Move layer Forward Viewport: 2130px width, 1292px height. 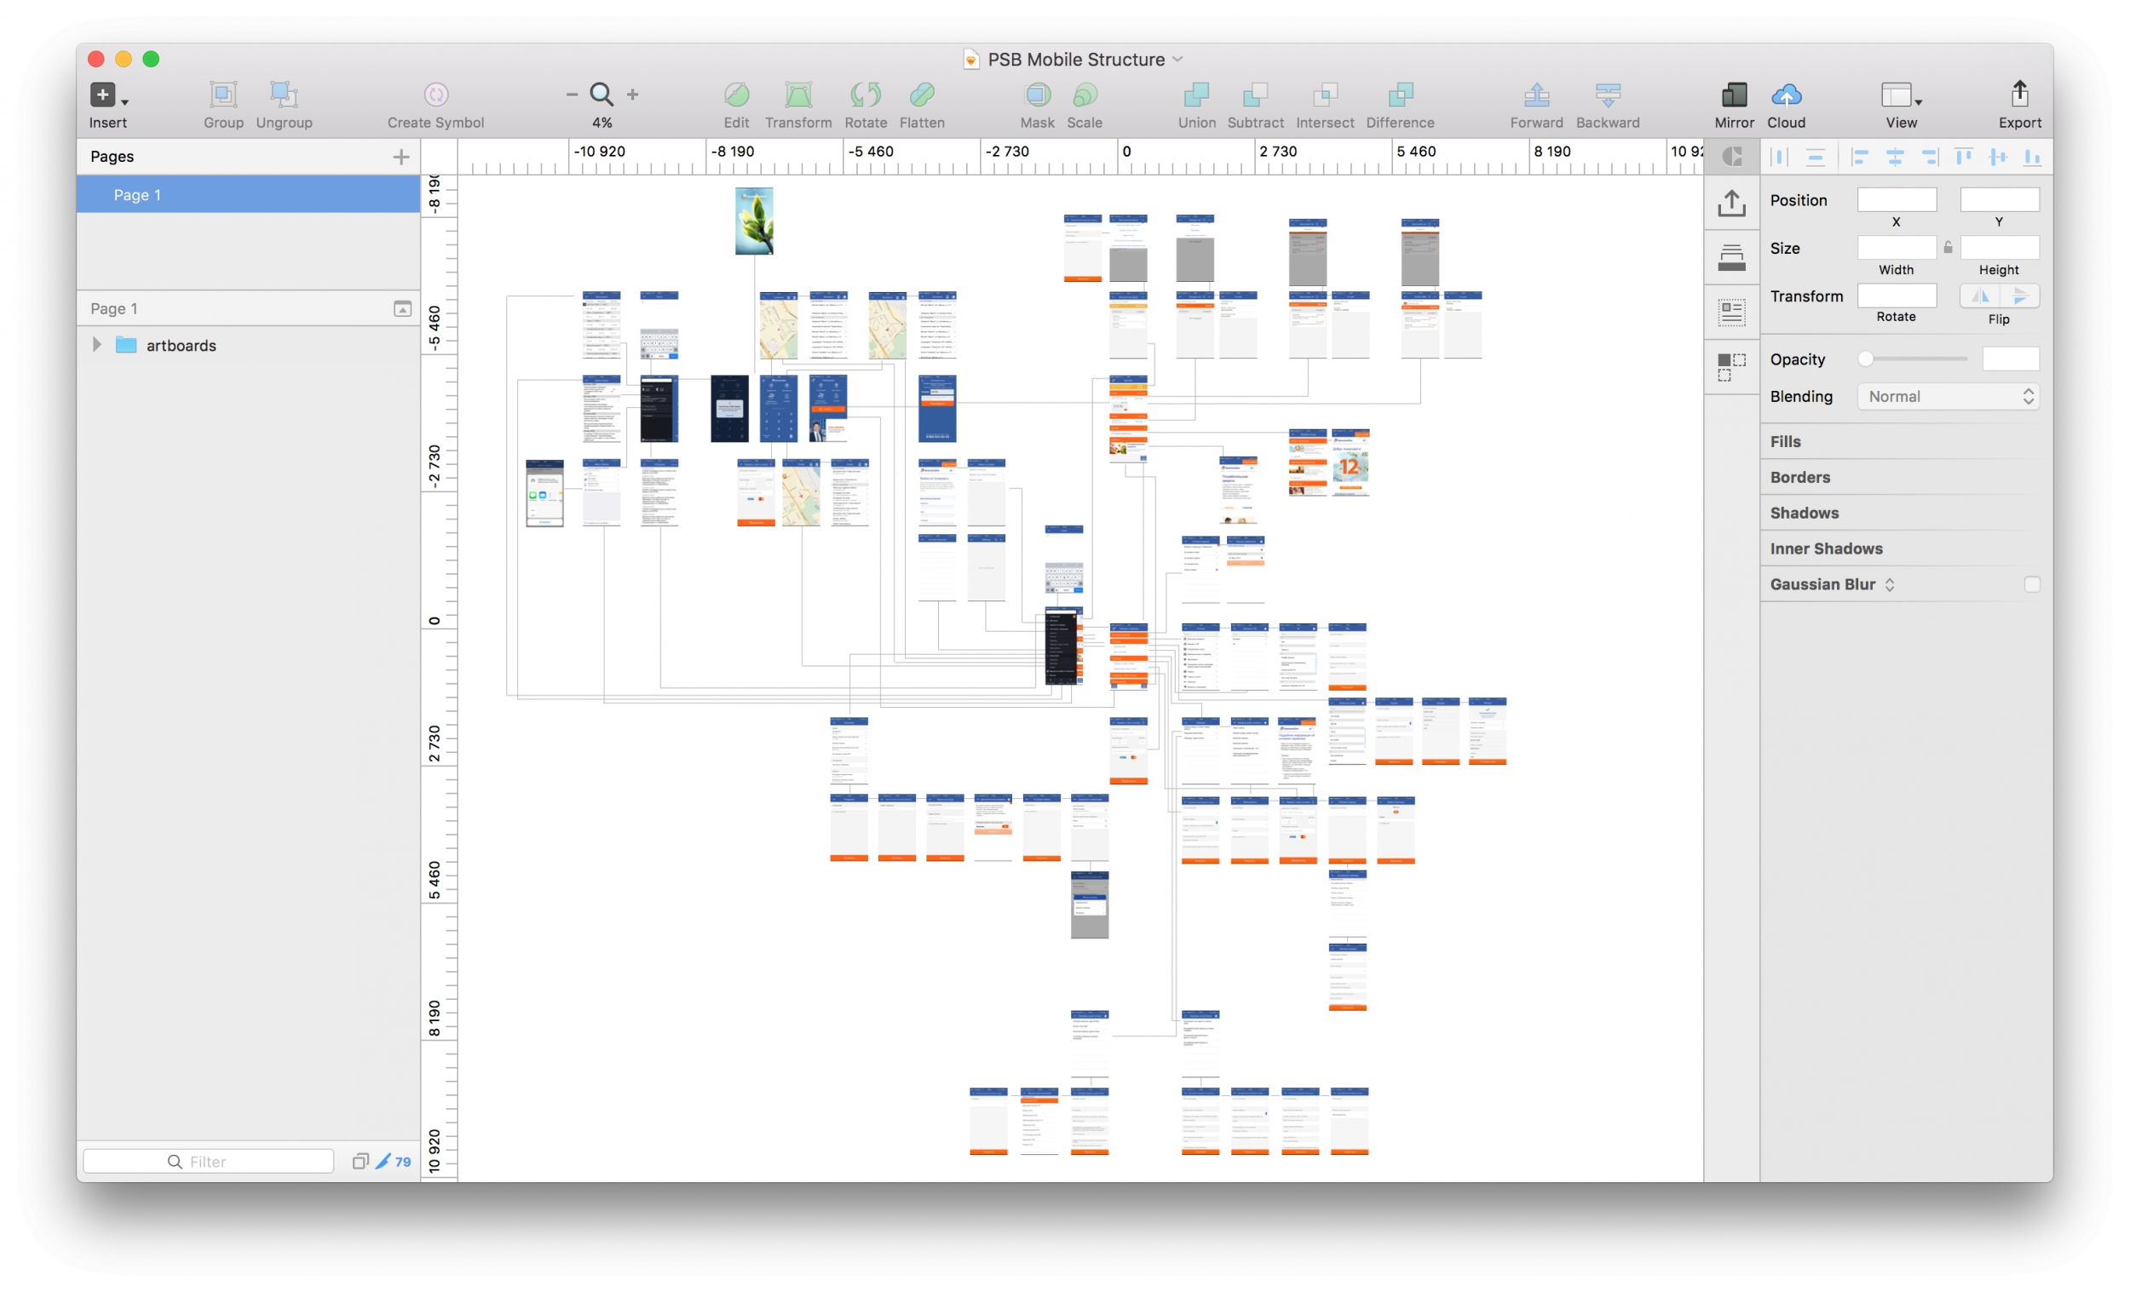click(1536, 95)
